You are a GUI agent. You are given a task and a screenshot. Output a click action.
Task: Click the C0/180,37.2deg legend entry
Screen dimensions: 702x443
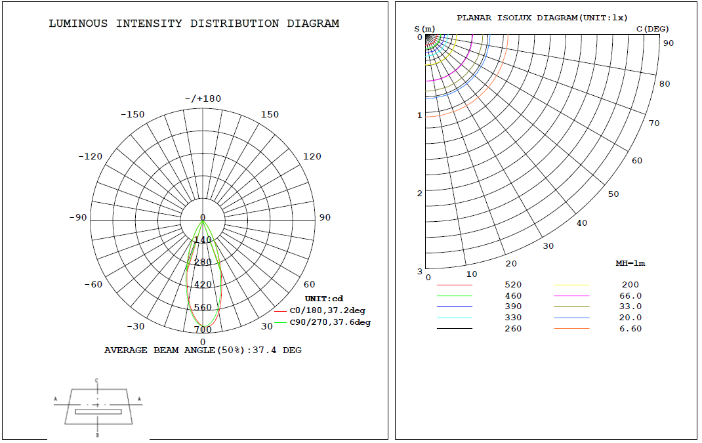click(321, 310)
